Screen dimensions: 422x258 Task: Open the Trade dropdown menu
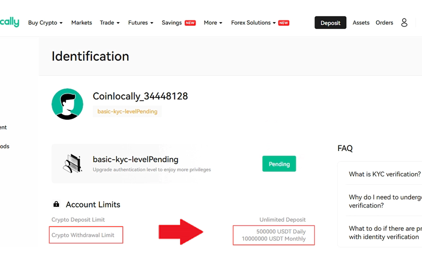pyautogui.click(x=110, y=23)
